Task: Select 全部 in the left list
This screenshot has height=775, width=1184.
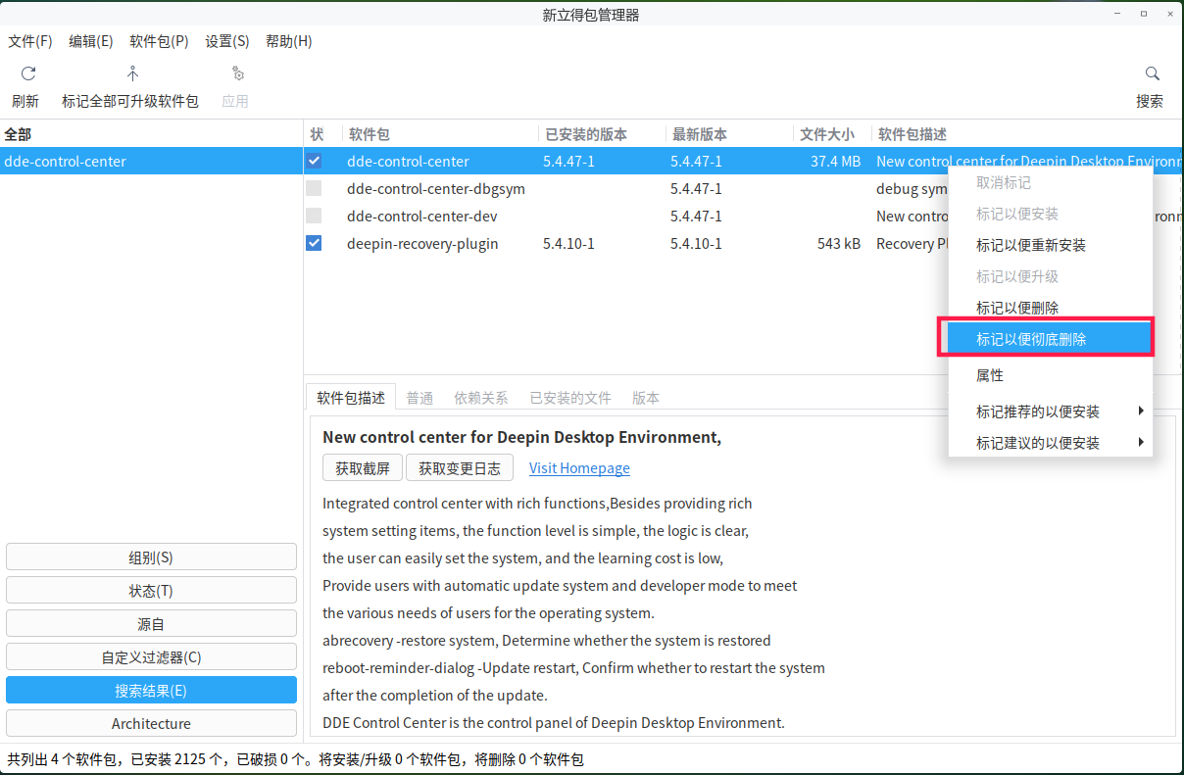Action: (18, 134)
